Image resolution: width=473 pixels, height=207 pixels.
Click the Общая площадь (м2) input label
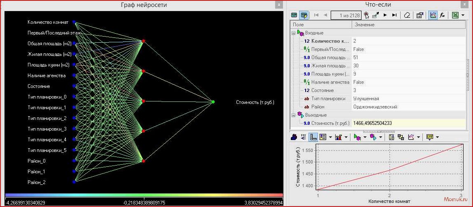[49, 44]
